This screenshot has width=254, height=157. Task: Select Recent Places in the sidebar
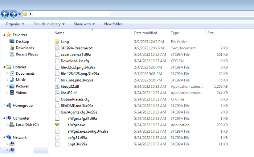[x=26, y=54]
